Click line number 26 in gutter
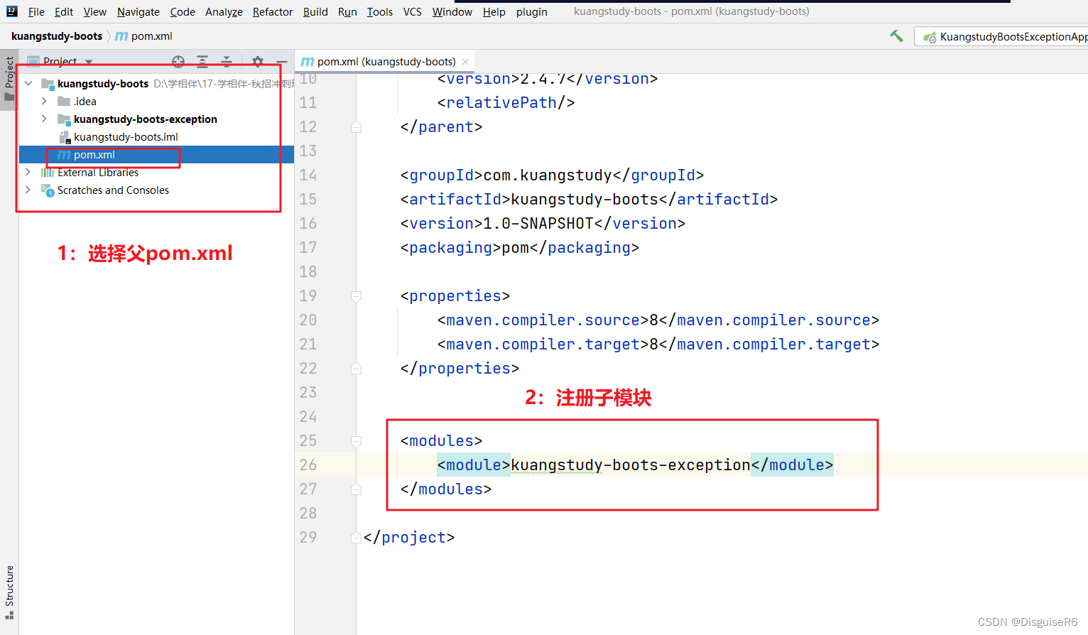Image resolution: width=1088 pixels, height=635 pixels. point(308,465)
